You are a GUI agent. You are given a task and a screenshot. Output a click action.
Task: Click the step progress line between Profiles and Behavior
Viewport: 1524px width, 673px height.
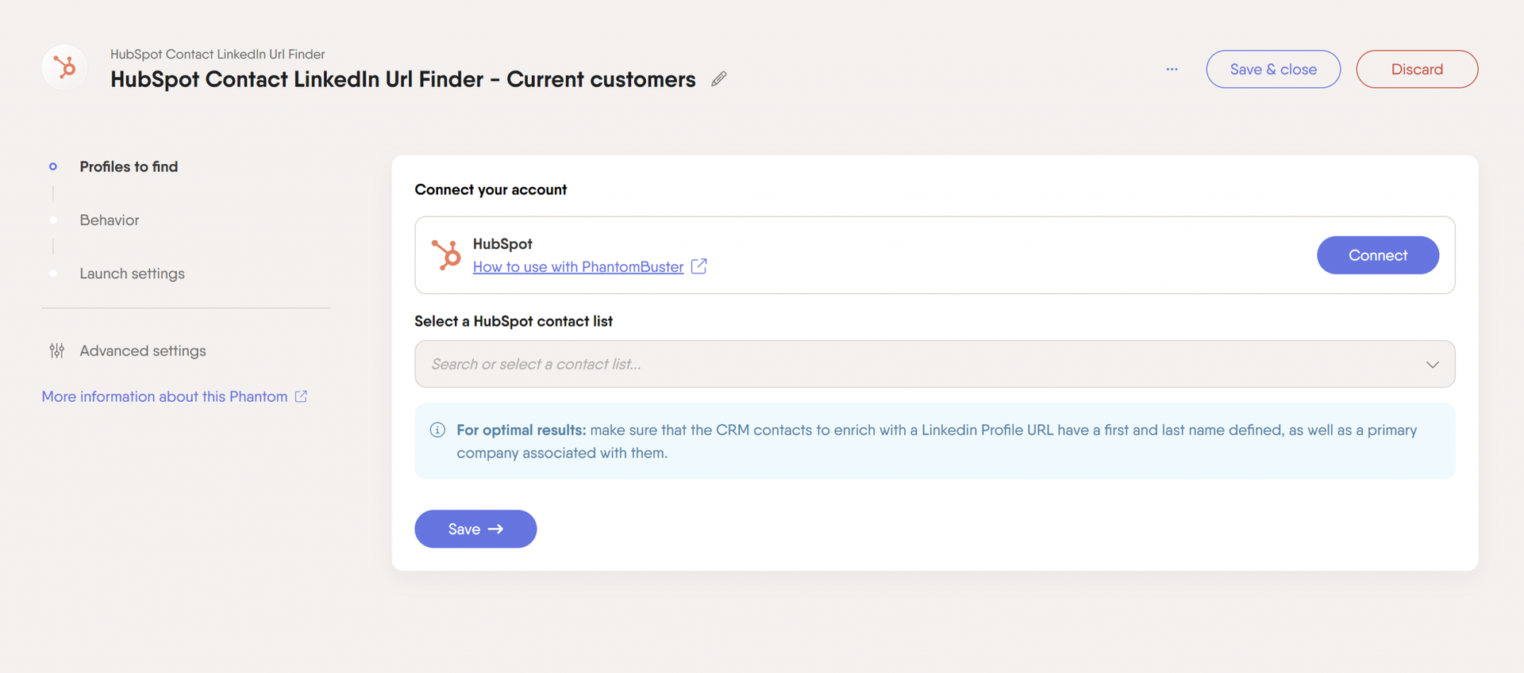coord(52,193)
